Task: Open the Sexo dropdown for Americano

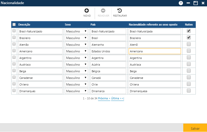Action: click(76, 51)
